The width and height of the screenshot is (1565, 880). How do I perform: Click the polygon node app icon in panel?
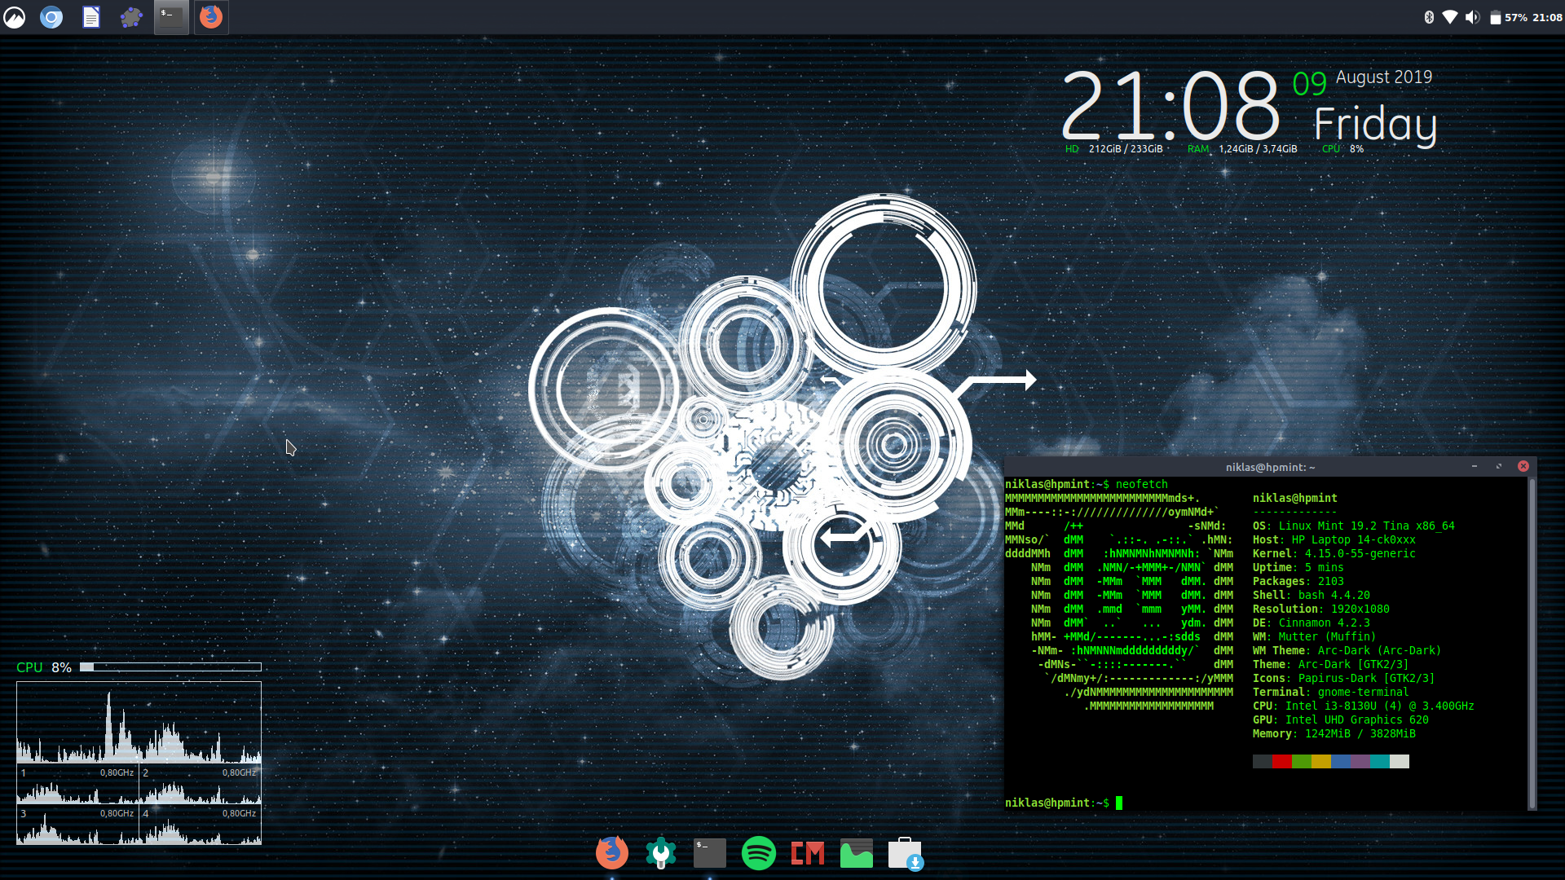click(x=131, y=16)
